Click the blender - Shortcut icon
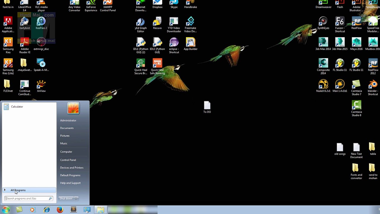 tap(373, 88)
